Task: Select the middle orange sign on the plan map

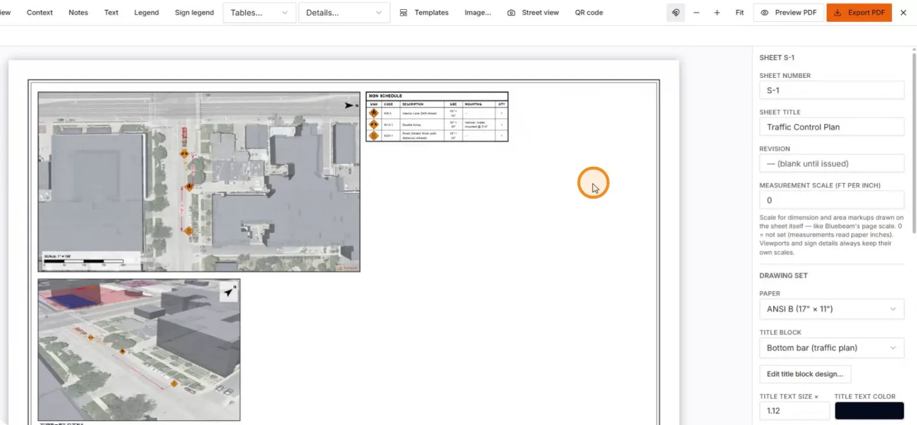Action: click(x=190, y=186)
